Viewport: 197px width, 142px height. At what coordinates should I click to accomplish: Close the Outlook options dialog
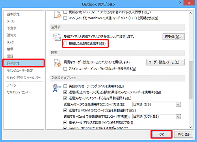pyautogui.click(x=189, y=3)
